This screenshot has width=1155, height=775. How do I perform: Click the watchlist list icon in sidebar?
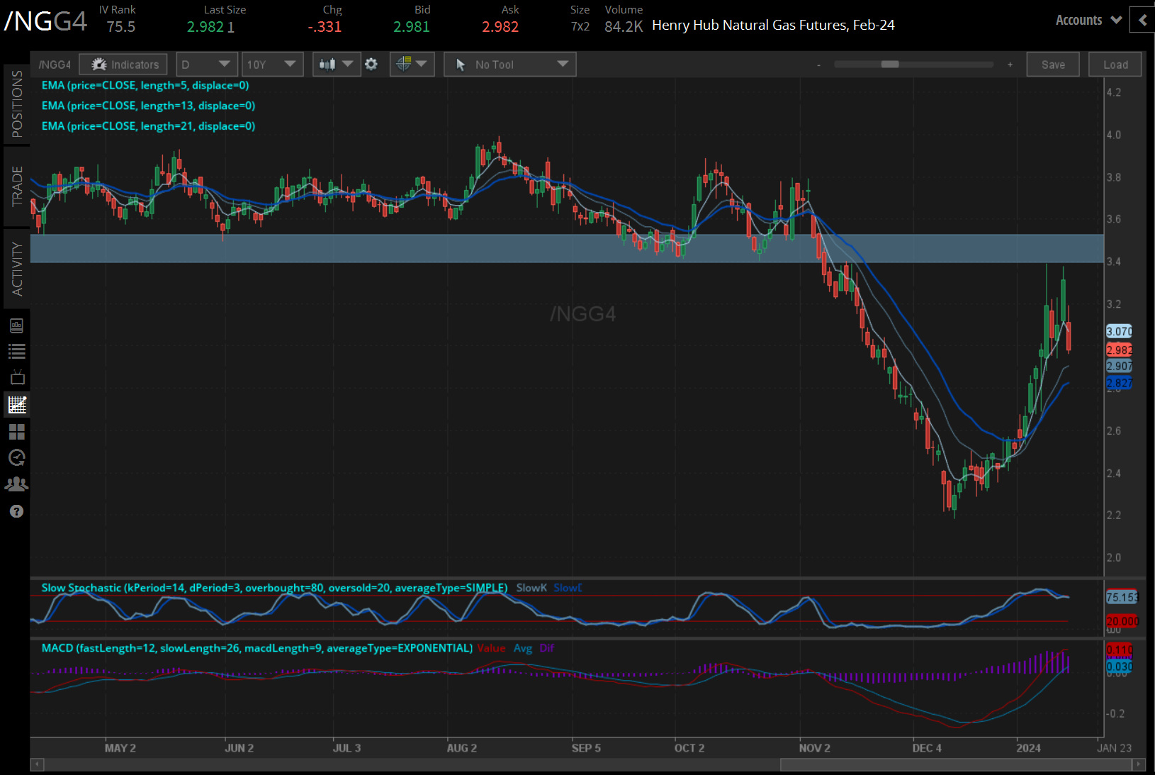tap(17, 352)
